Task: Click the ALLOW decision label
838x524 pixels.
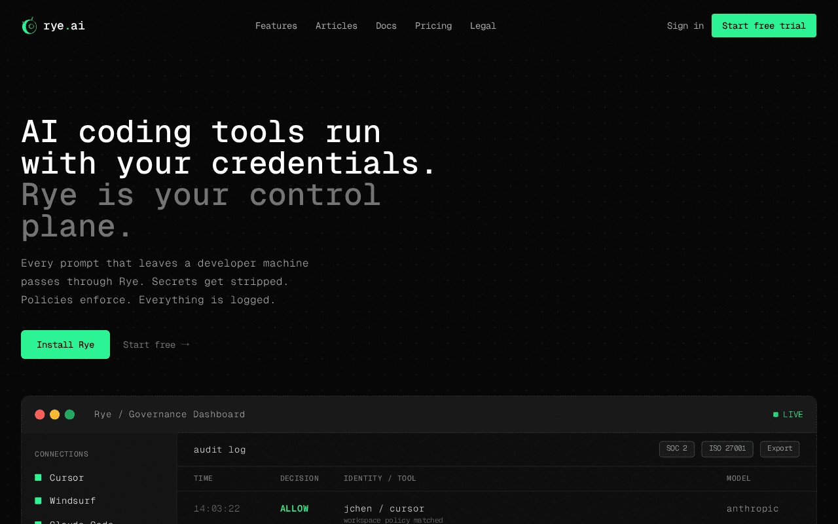Action: [x=295, y=508]
